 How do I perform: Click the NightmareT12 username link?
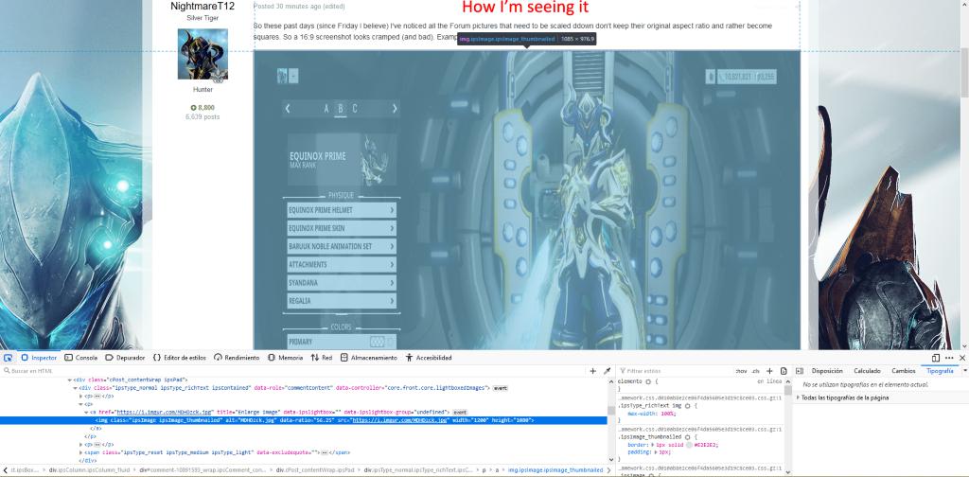pos(203,7)
